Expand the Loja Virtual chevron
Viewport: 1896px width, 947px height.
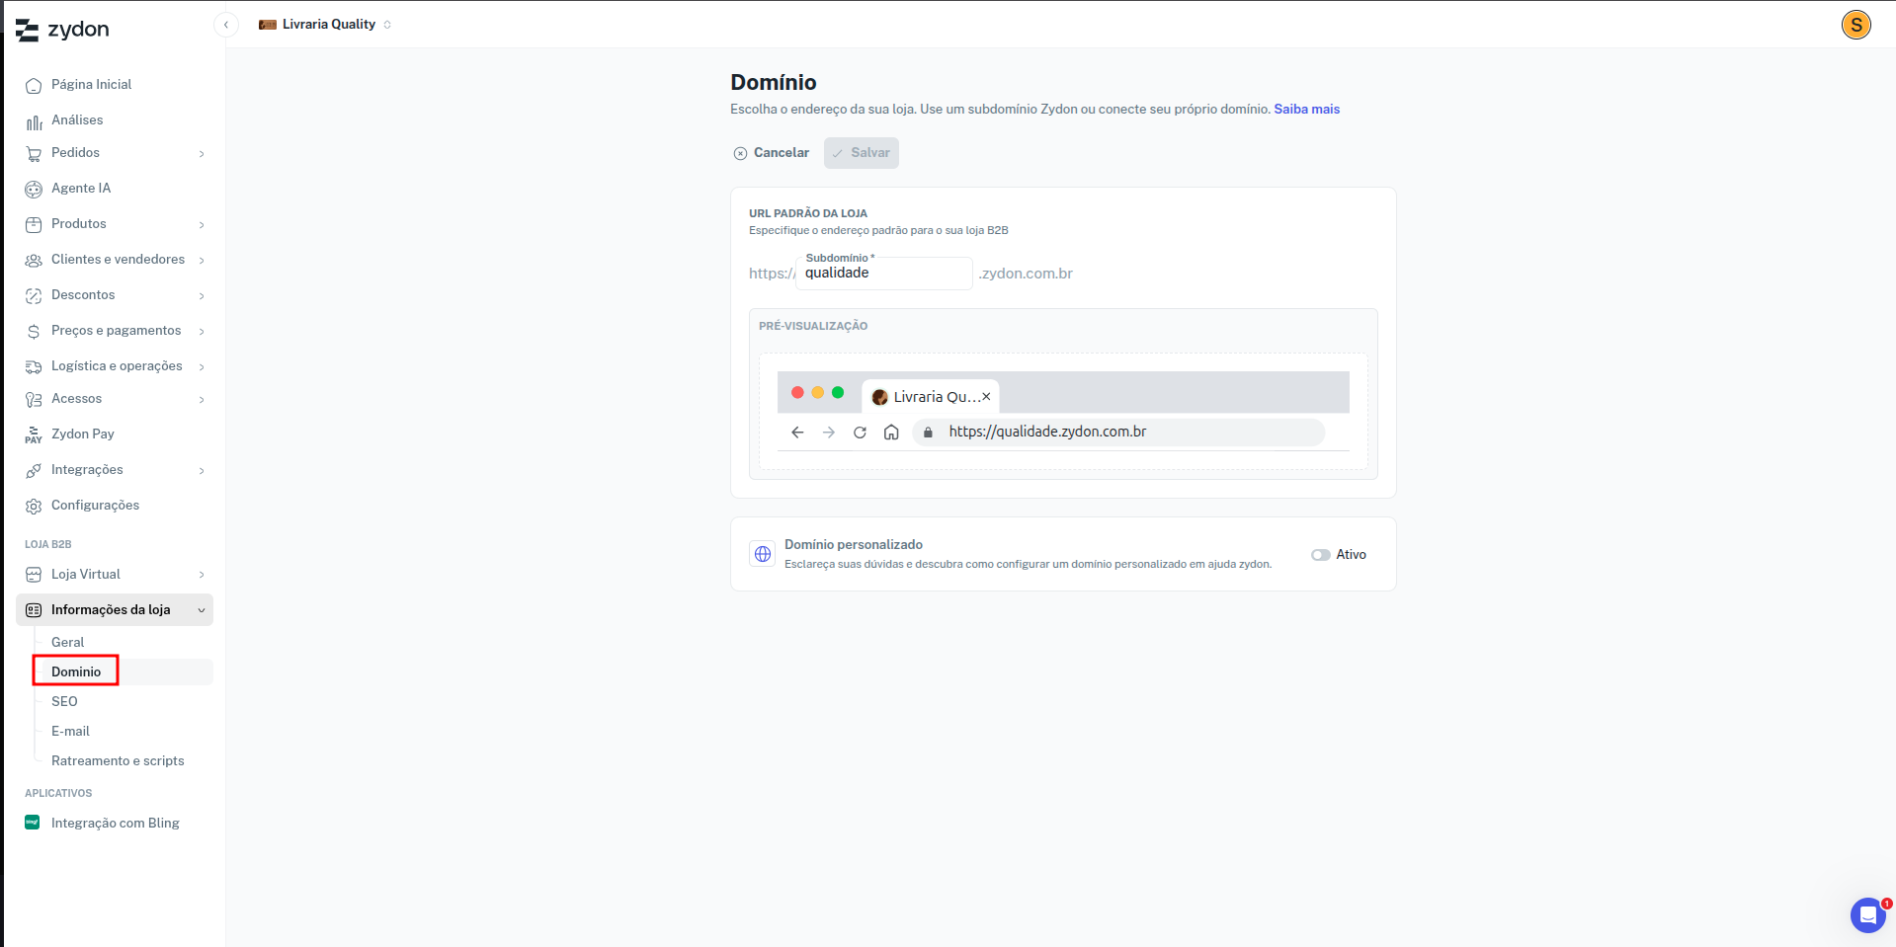pyautogui.click(x=202, y=575)
